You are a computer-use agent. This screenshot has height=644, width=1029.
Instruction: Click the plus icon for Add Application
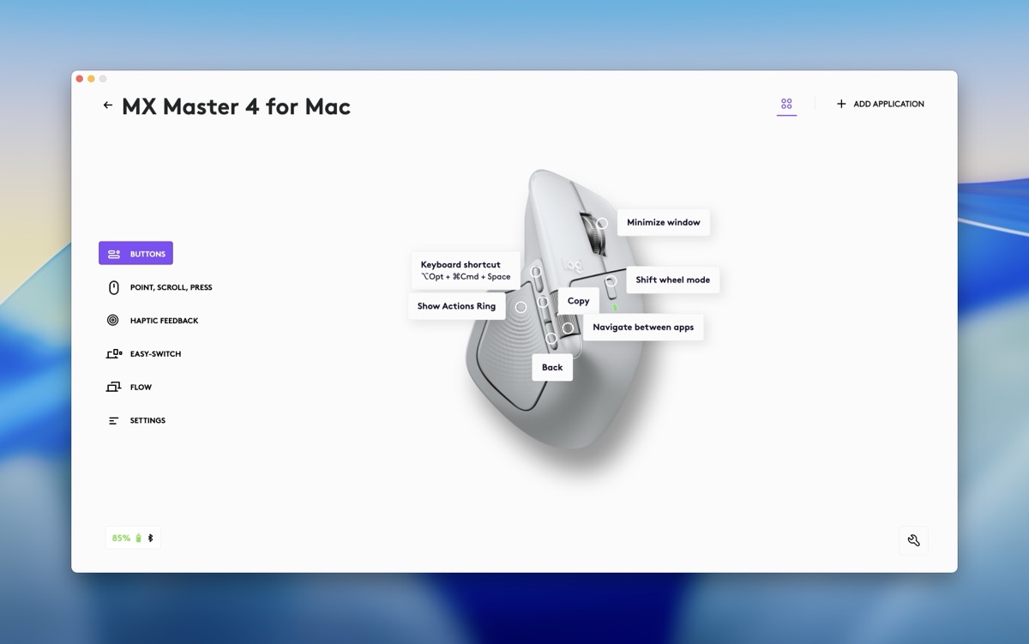(841, 104)
